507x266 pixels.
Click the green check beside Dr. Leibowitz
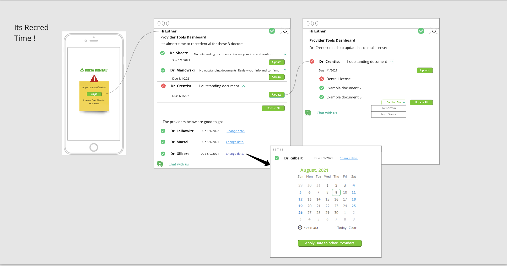(x=163, y=131)
